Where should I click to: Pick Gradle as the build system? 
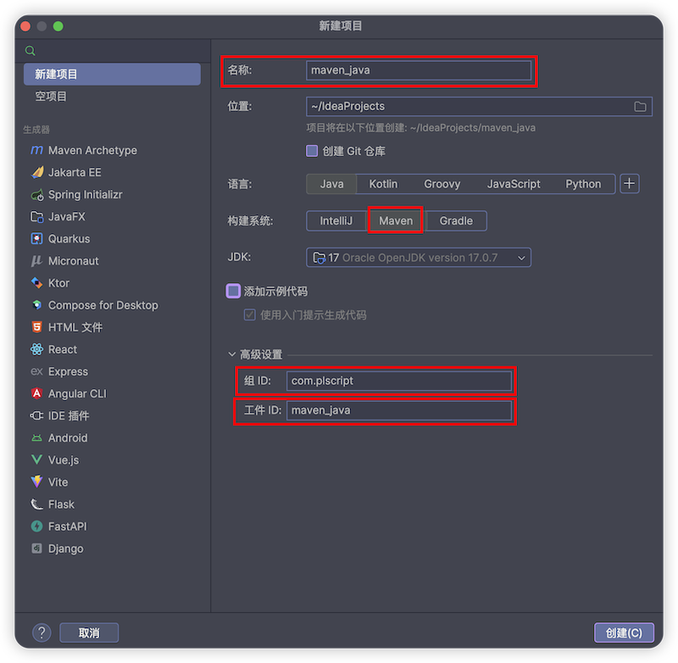[456, 221]
